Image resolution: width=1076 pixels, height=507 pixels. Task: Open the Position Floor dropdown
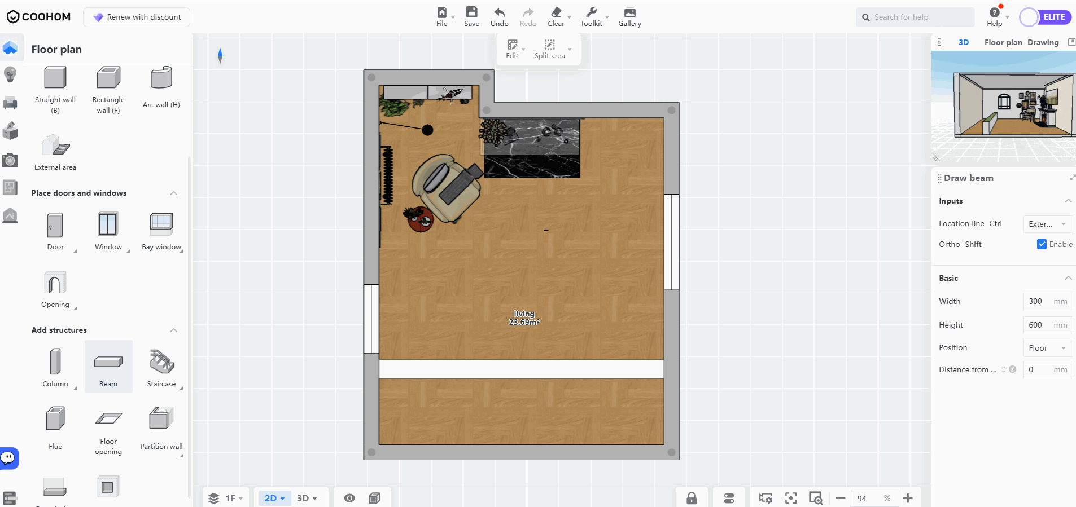1047,348
